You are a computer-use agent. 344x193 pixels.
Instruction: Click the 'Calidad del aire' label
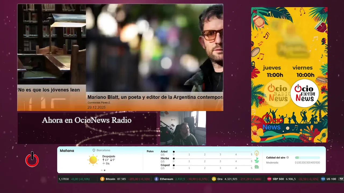[x=276, y=158]
